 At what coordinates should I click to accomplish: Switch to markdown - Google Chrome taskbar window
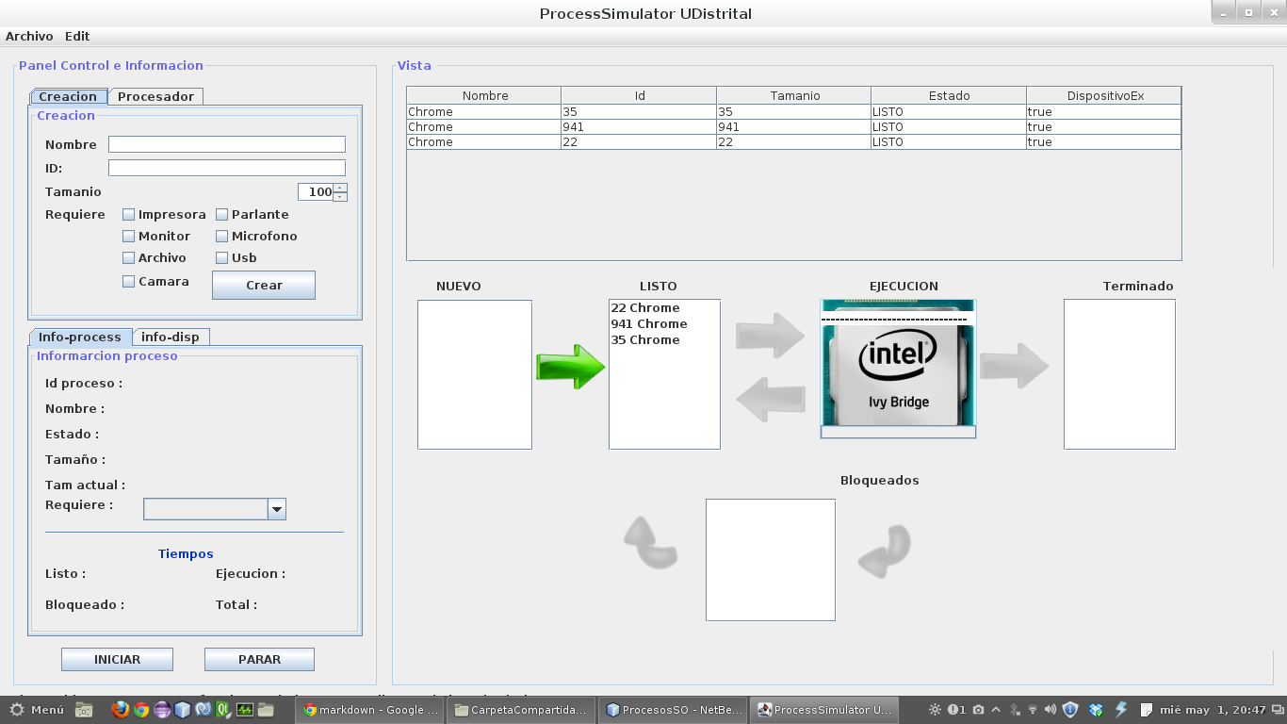tap(369, 710)
